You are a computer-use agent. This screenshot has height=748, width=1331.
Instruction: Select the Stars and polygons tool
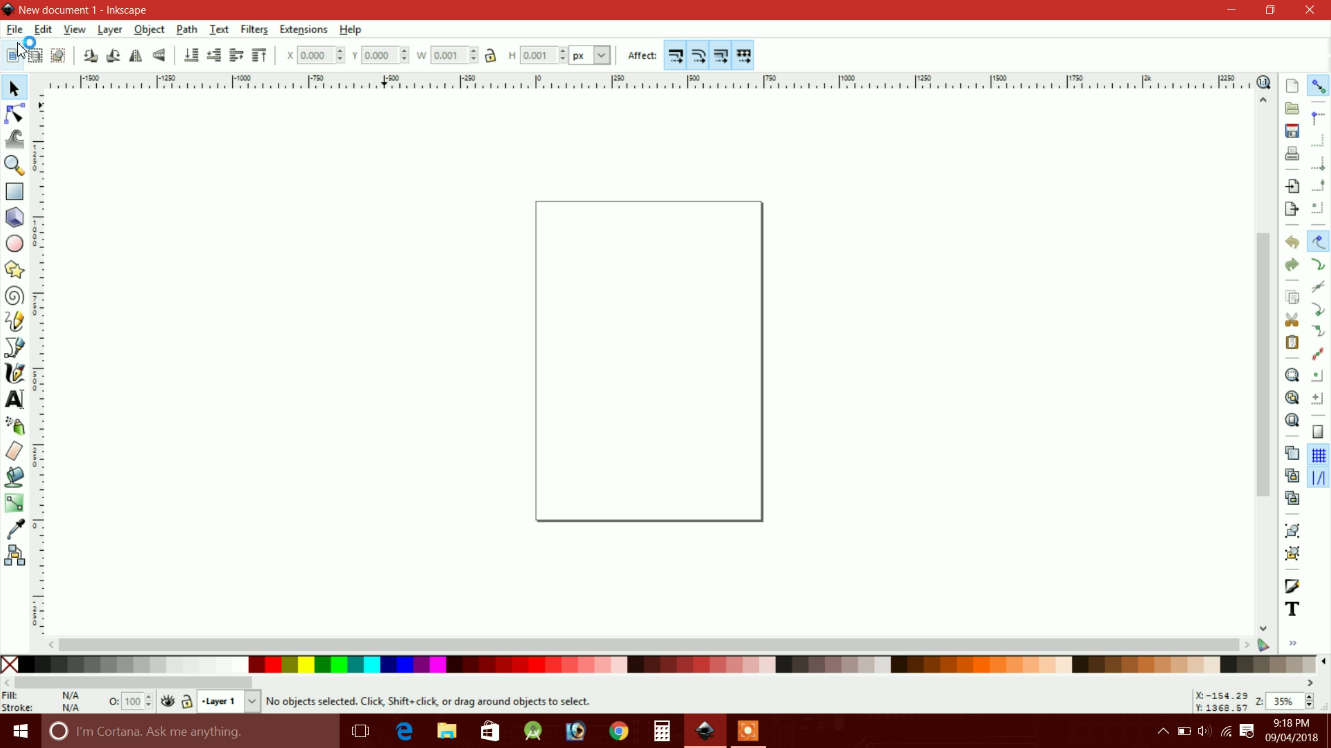[14, 270]
